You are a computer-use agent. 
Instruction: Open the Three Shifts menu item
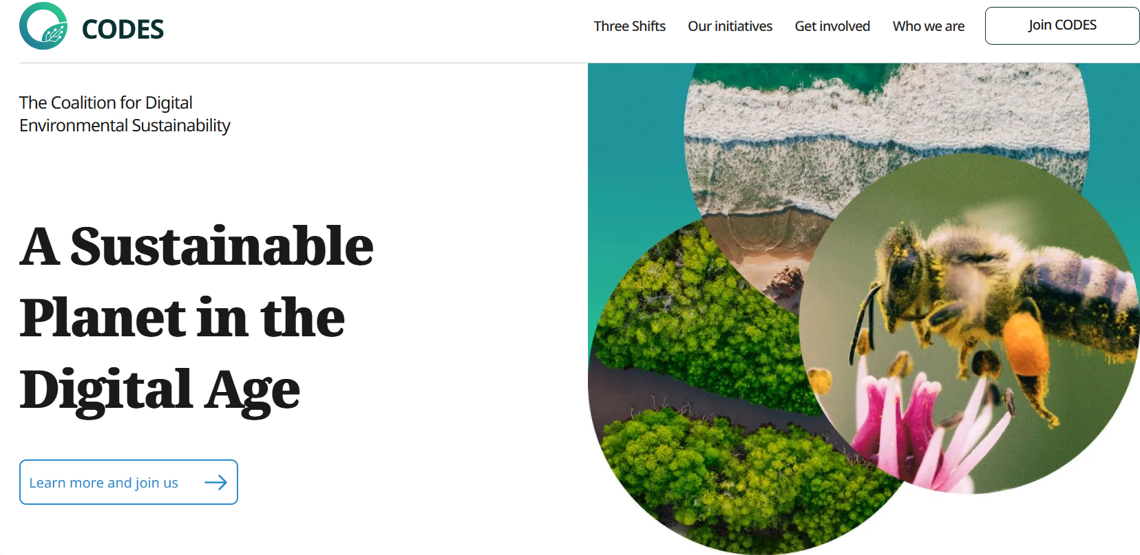[x=629, y=26]
